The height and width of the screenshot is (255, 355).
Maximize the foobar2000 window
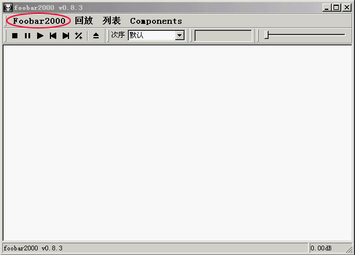pos(336,8)
